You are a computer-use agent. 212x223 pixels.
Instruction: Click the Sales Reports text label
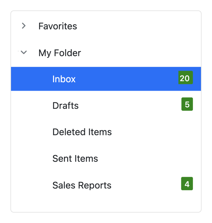pyautogui.click(x=82, y=185)
